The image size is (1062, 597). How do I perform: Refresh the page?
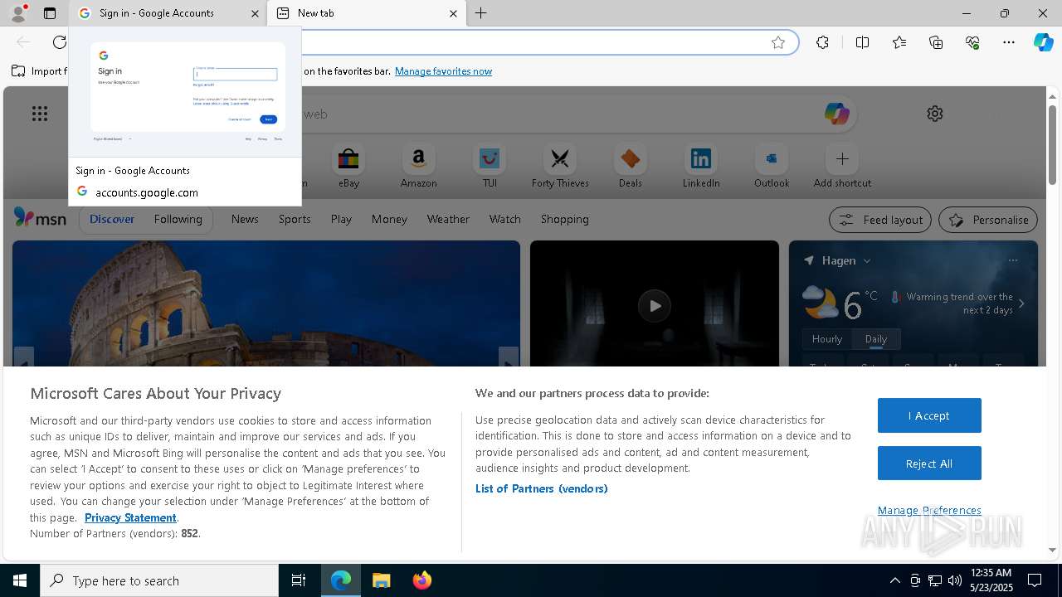pos(60,42)
